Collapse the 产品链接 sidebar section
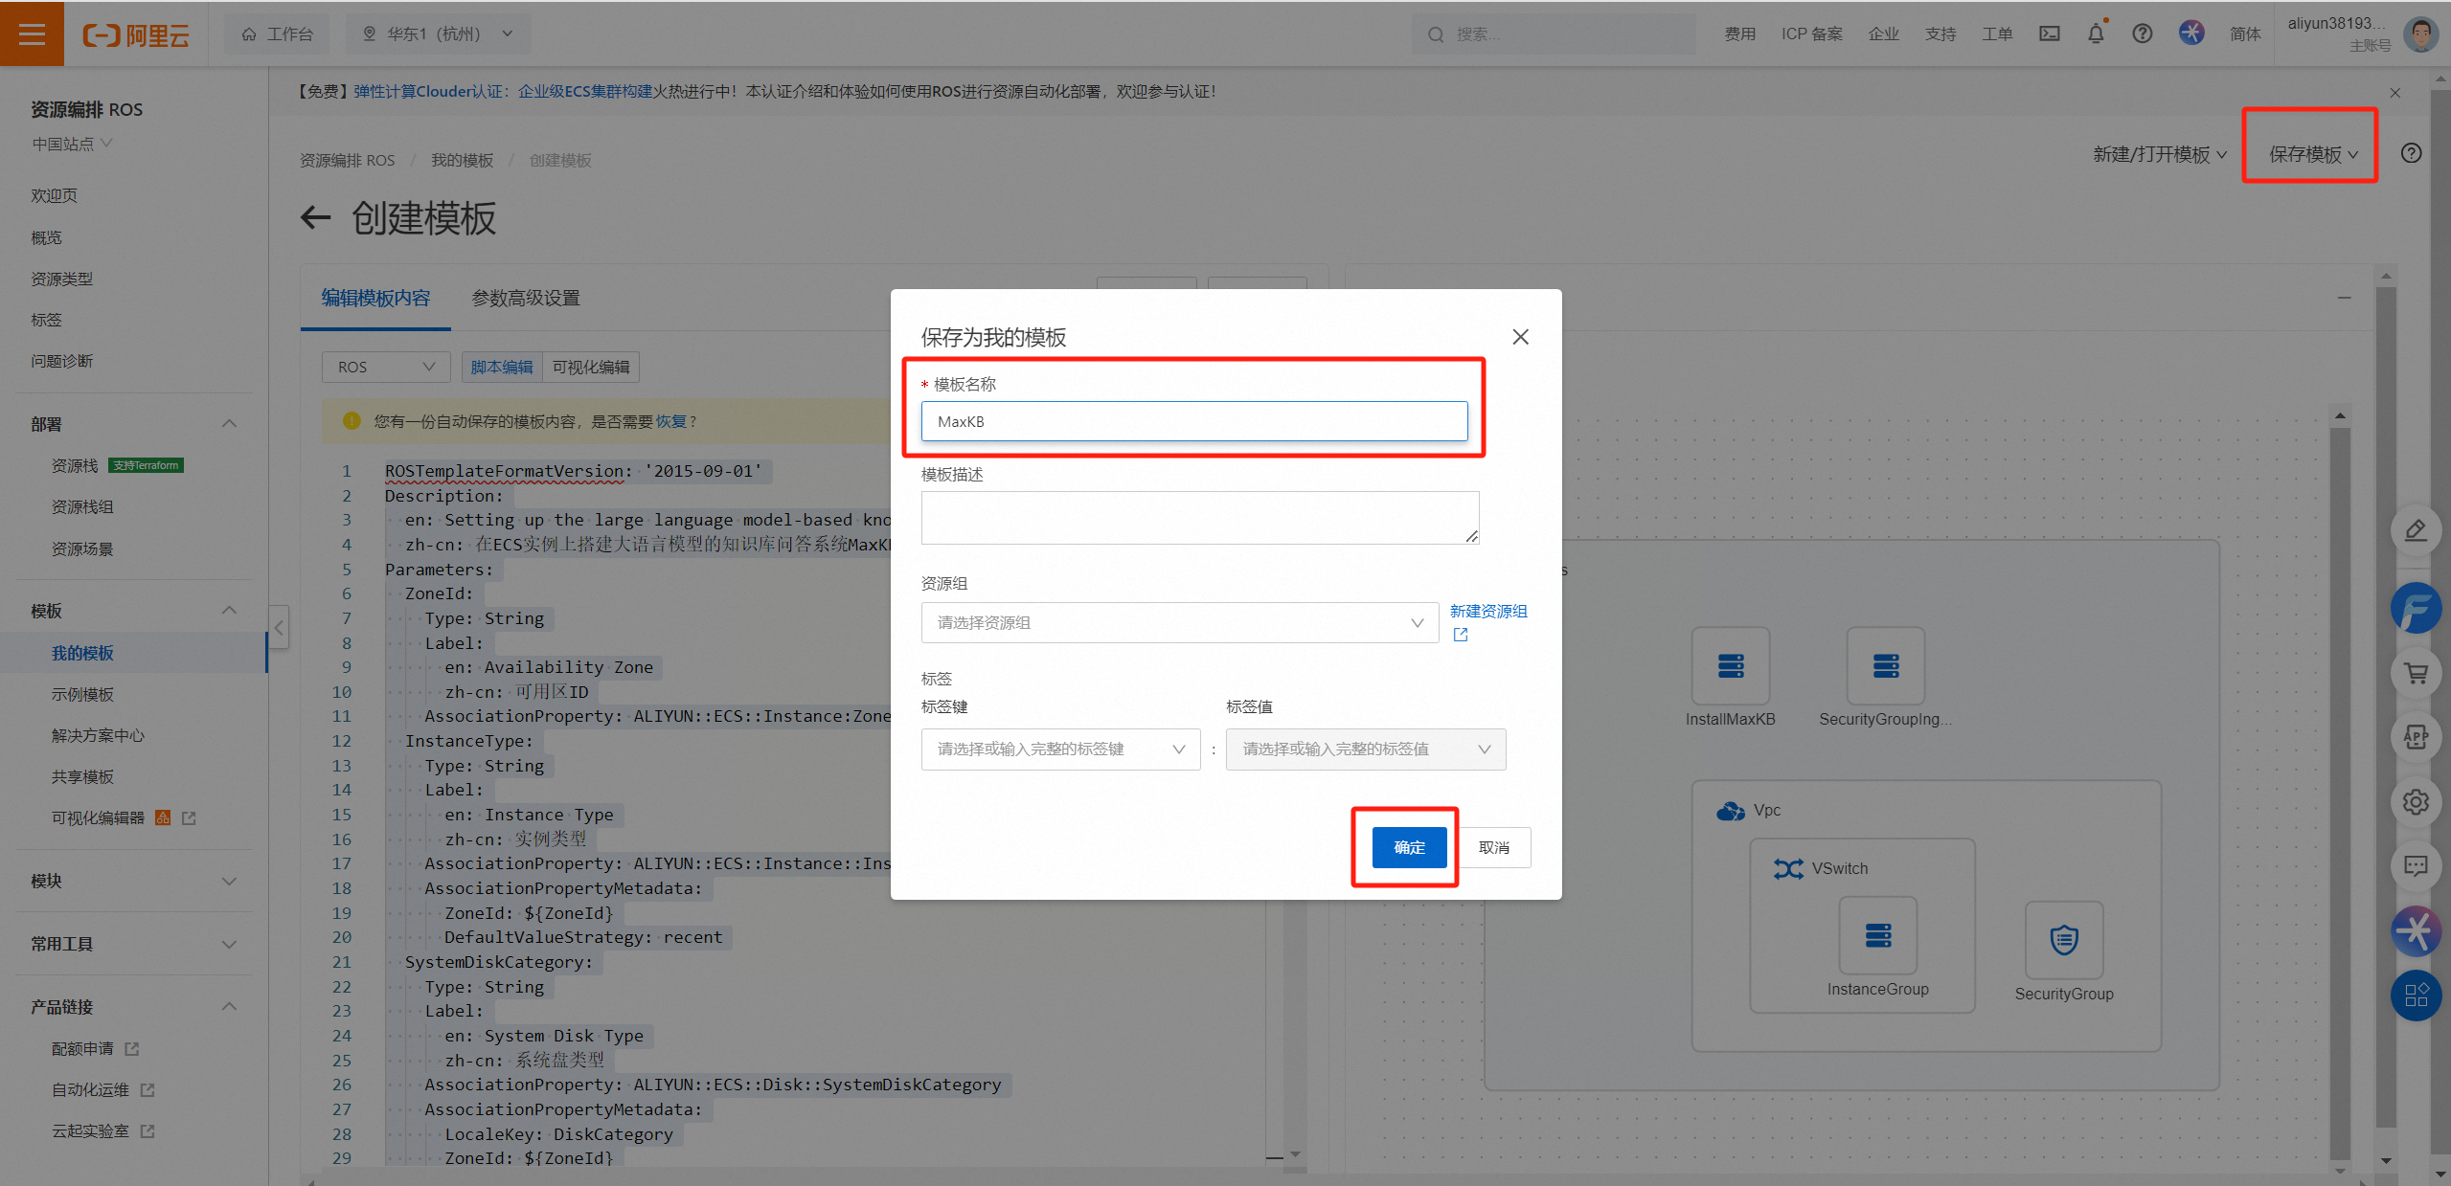The height and width of the screenshot is (1186, 2451). [x=229, y=1007]
